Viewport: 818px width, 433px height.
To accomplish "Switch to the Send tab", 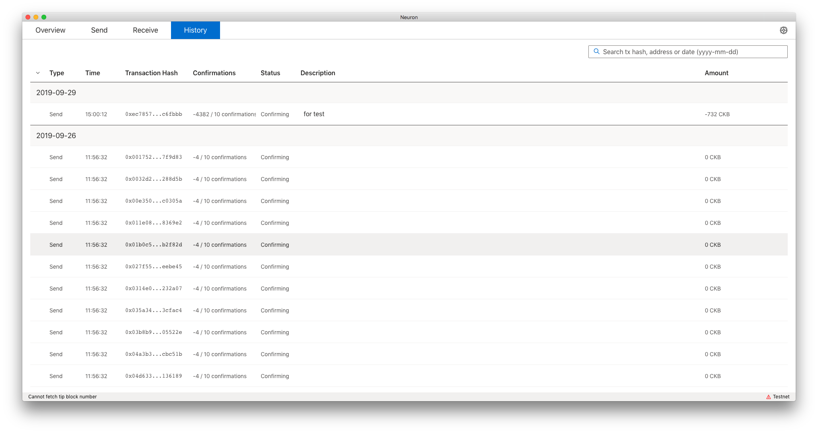I will 99,30.
